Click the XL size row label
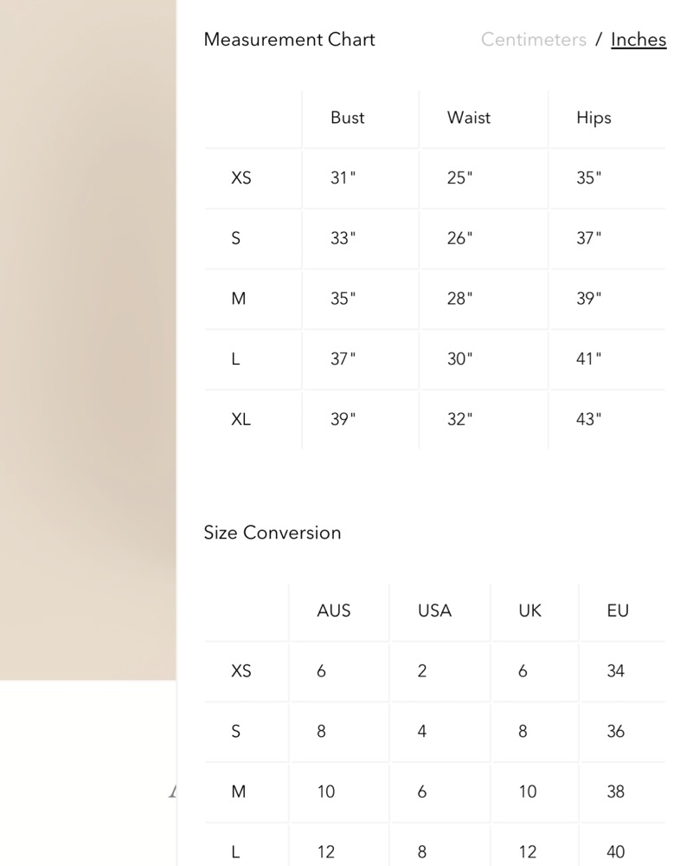 pos(241,419)
